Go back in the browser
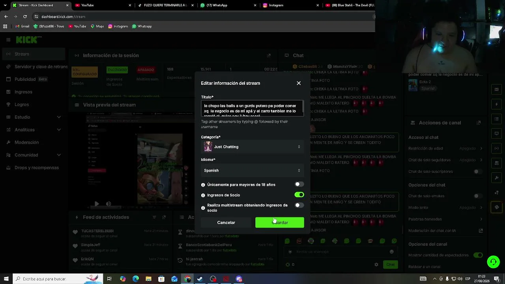Image resolution: width=505 pixels, height=284 pixels. (6, 17)
